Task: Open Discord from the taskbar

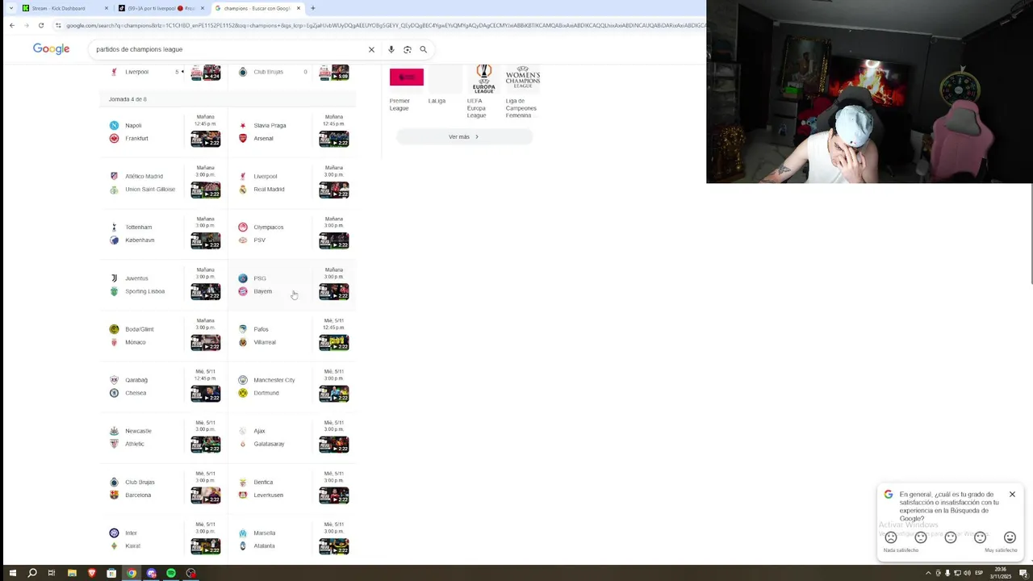Action: [x=151, y=573]
